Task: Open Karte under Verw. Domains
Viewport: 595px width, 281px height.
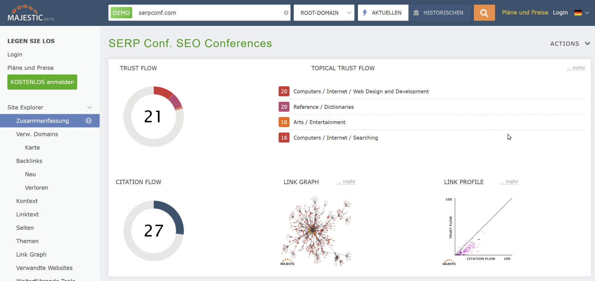Action: 32,148
